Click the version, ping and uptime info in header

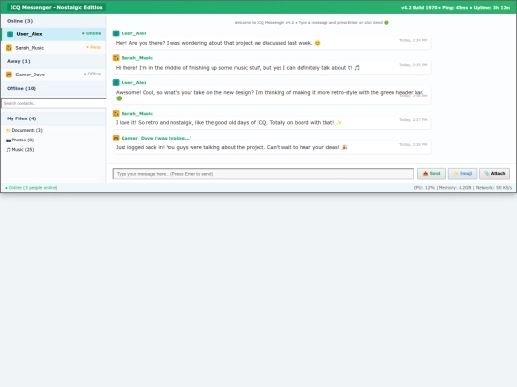[456, 8]
